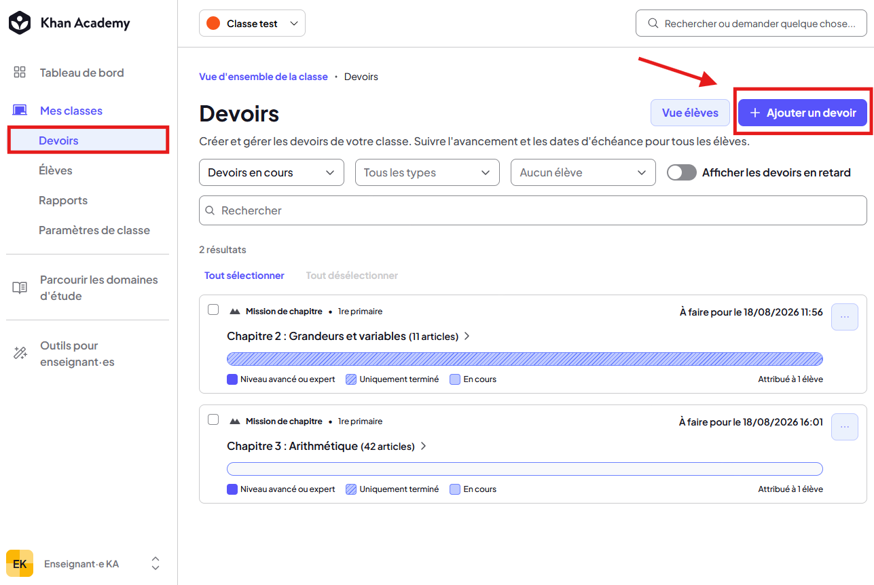Click mission mountain icon for Chapitre 3
The image size is (874, 585).
click(x=235, y=421)
